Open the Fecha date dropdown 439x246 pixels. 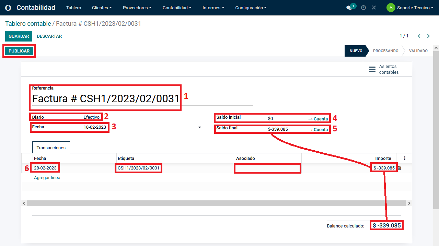(200, 127)
